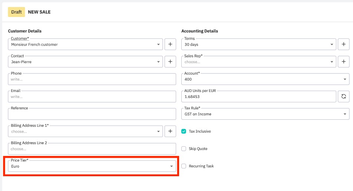Screen dimensions: 353x191
Task: Add new sales rep via plus icon
Action: (343, 62)
